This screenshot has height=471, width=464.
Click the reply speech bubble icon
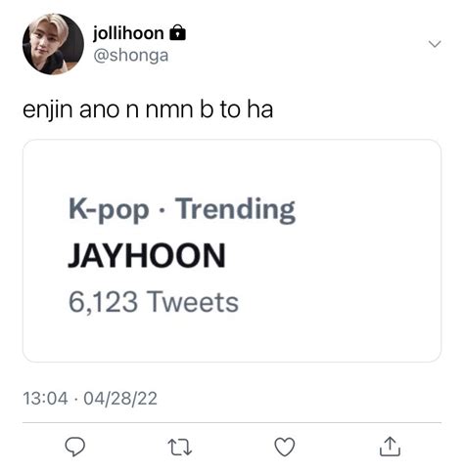click(75, 447)
